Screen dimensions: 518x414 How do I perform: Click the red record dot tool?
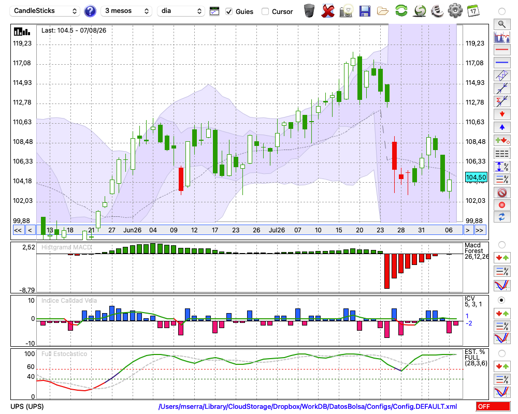tap(502, 205)
